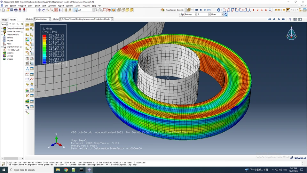Enable shaded render style cube
The height and width of the screenshot is (173, 307).
click(131, 10)
